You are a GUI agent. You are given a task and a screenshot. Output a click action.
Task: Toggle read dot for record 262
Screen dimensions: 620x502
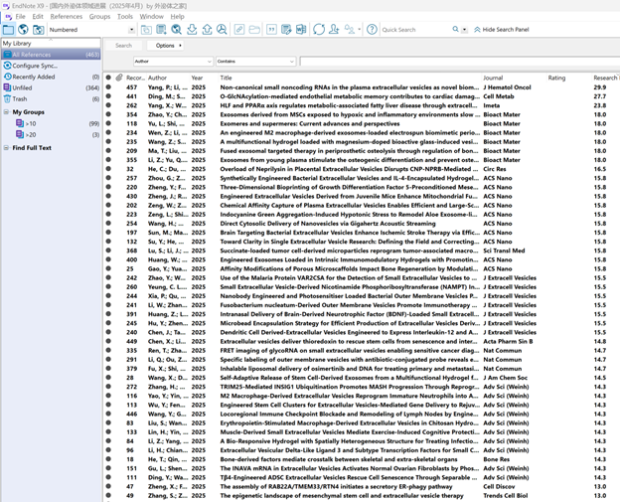108,105
